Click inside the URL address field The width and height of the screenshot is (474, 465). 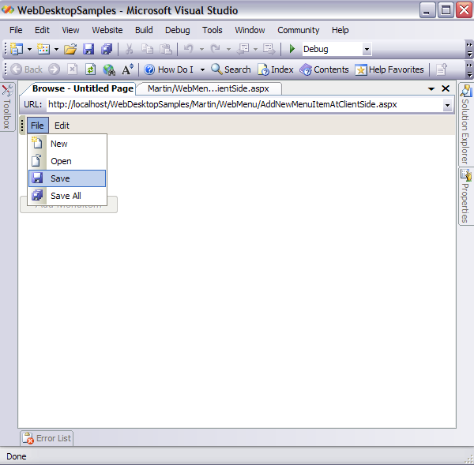click(237, 104)
